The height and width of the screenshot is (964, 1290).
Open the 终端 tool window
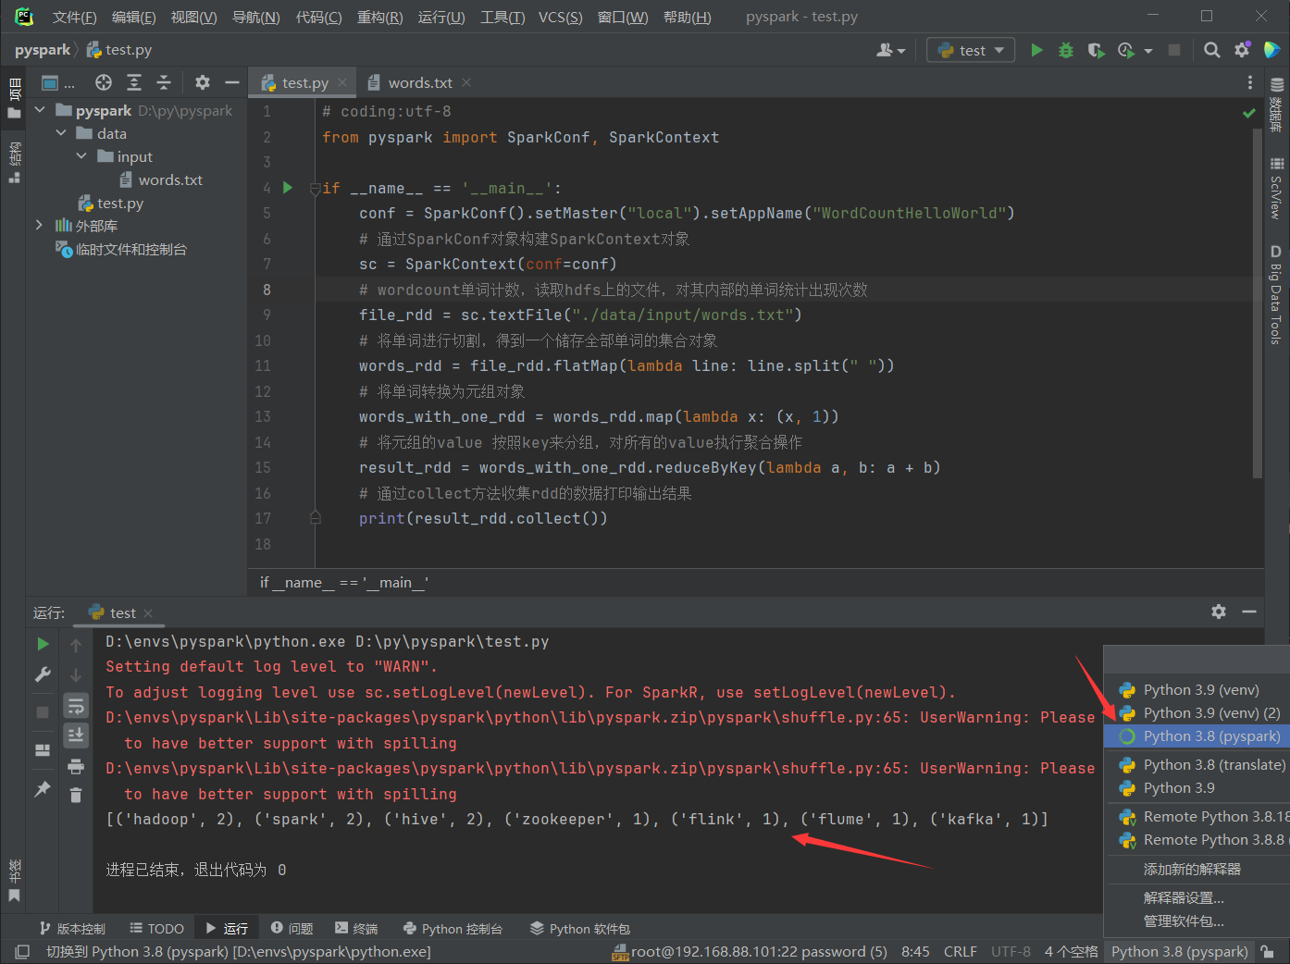(x=356, y=928)
